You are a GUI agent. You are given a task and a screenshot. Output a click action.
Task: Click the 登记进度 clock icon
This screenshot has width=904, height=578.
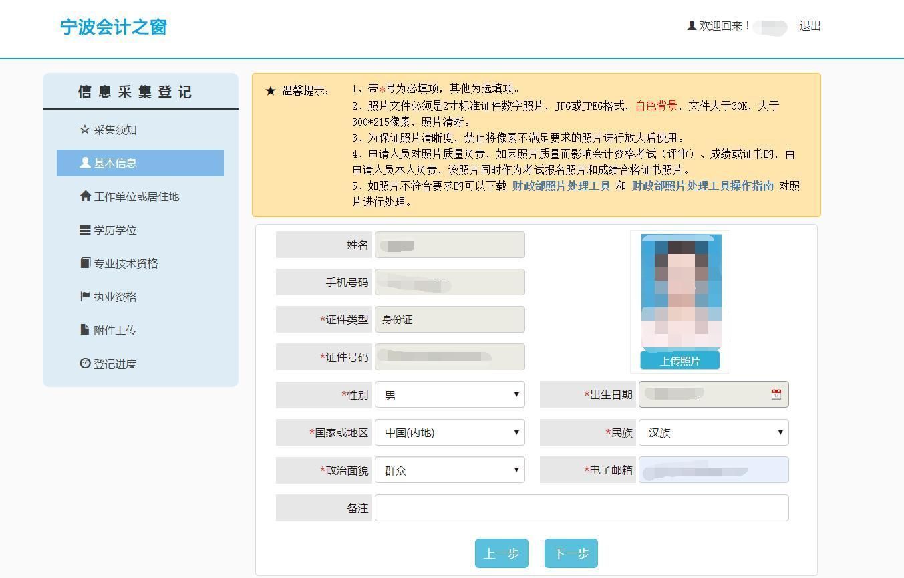click(84, 364)
